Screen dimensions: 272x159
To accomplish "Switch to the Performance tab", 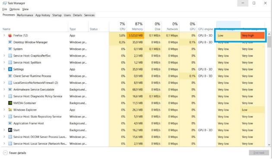I will (x=25, y=15).
